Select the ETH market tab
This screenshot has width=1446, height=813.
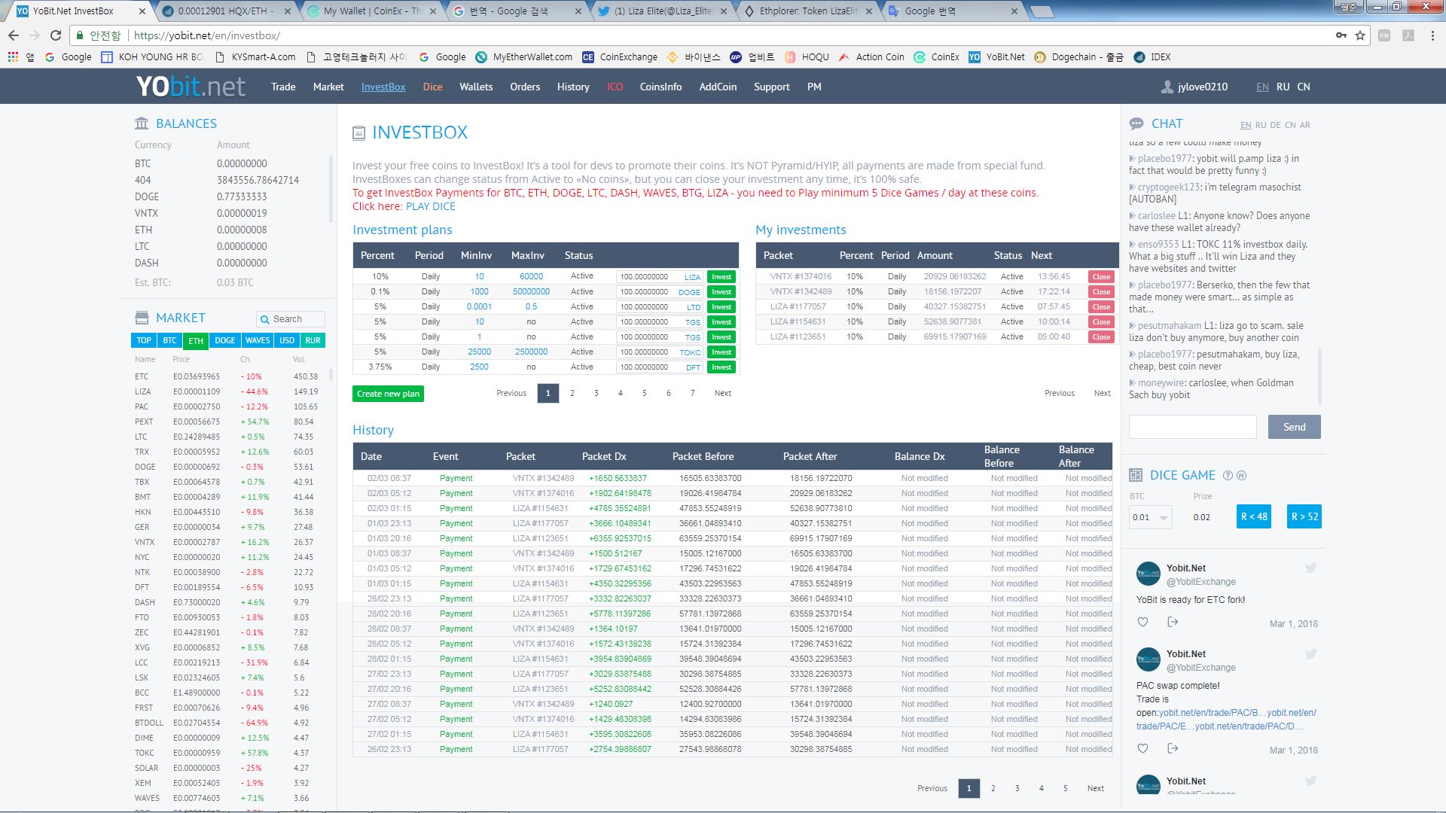[x=196, y=340]
